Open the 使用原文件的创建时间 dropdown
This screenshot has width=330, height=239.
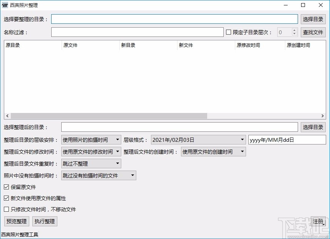tap(242, 151)
